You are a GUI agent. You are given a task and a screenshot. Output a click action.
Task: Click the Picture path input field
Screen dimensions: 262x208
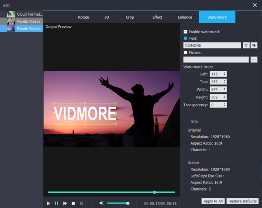pos(216,59)
